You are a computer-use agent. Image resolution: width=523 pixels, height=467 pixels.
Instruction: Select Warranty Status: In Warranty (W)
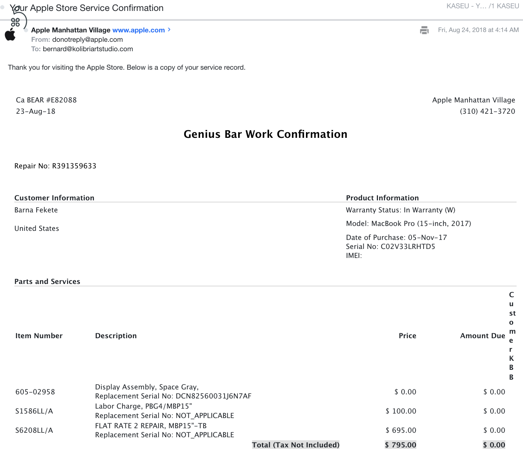[401, 210]
